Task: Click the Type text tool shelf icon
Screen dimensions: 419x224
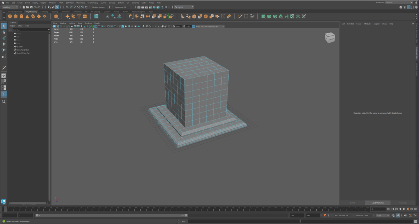Action: (79, 16)
